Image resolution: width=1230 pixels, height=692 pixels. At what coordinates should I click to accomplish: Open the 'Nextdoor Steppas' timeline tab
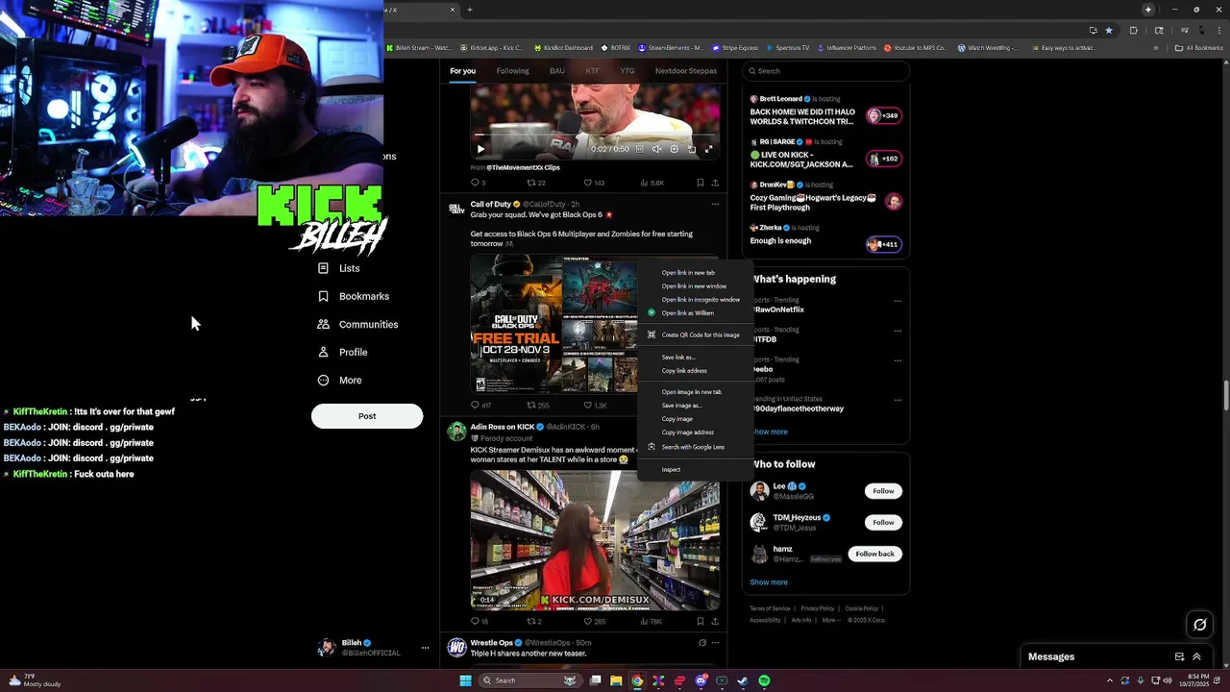[686, 71]
